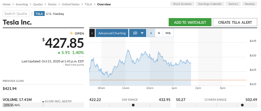Click the 10am time axis label
Image resolution: width=261 pixels, height=111 pixels.
101,88
